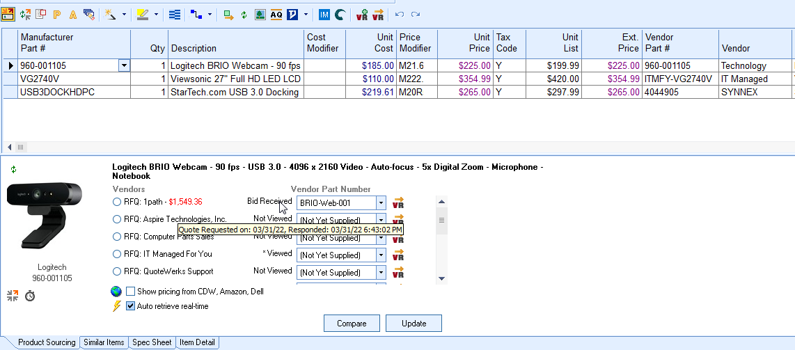Click the blue IM toolbar icon
This screenshot has height=350, width=795.
pyautogui.click(x=324, y=14)
